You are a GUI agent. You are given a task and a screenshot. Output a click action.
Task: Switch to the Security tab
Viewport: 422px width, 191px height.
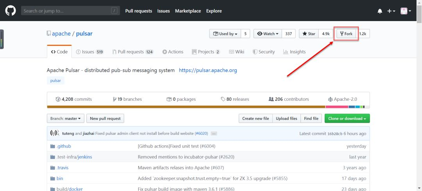(x=264, y=52)
